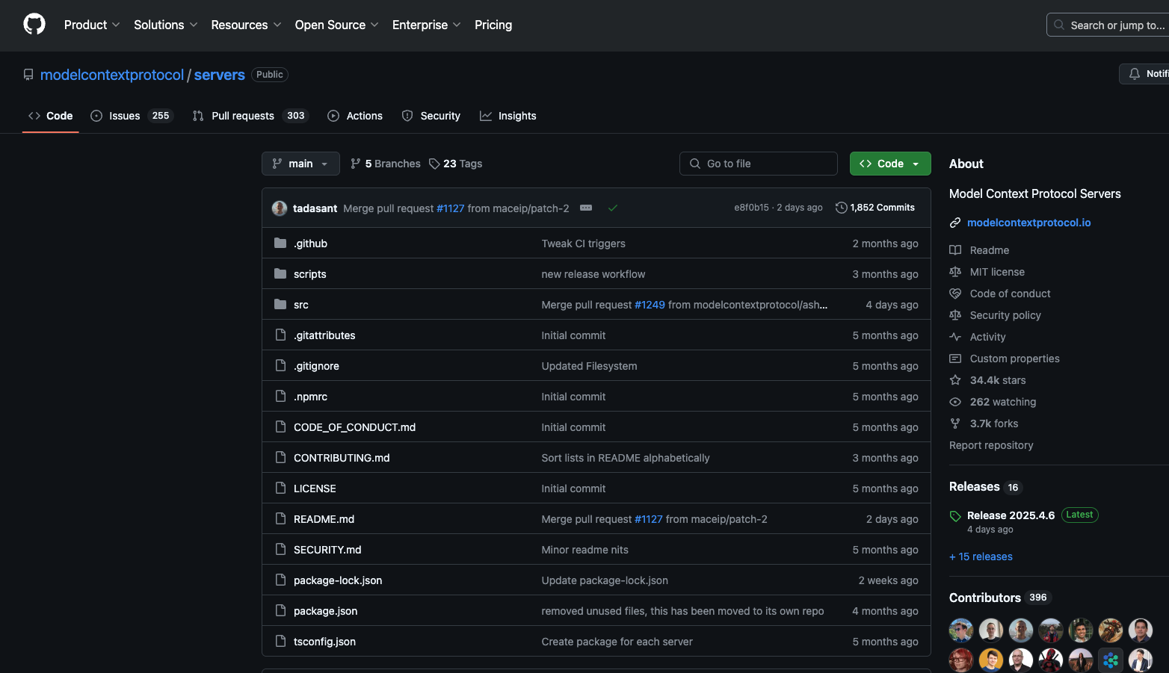Switch to the Code tab
The image size is (1169, 673).
[x=51, y=116]
